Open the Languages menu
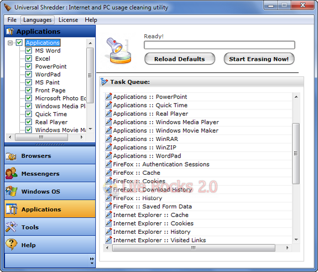Image resolution: width=318 pixels, height=272 pixels. tap(37, 20)
